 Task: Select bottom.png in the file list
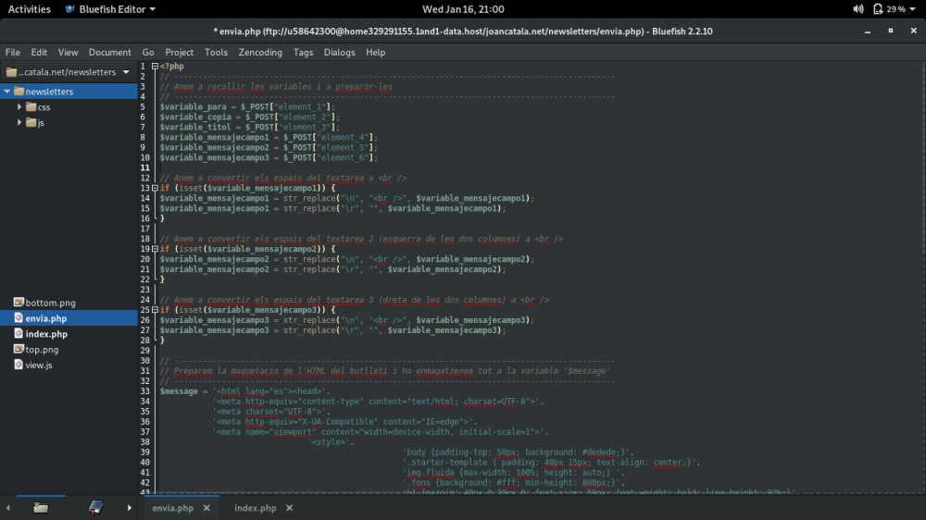coord(69,303)
